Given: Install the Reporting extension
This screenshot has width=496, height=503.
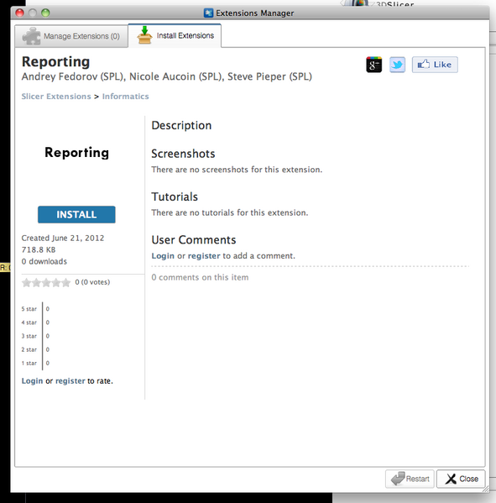Looking at the screenshot, I should coord(76,214).
